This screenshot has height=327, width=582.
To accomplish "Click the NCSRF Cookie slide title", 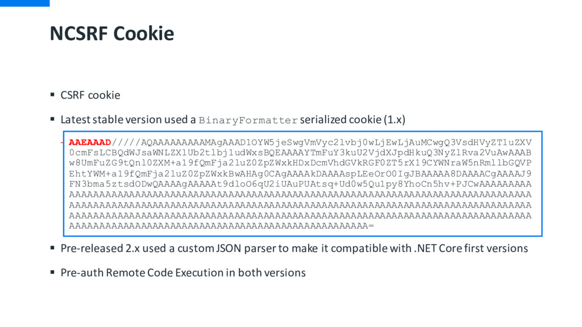I will coord(112,33).
